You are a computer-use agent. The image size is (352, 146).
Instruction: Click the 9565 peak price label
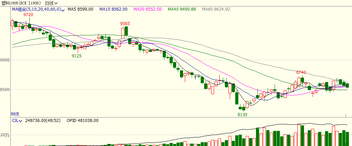125,24
